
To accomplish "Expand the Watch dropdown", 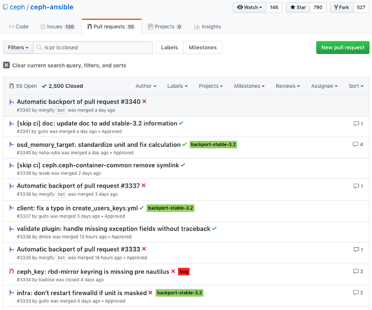I will 248,7.
